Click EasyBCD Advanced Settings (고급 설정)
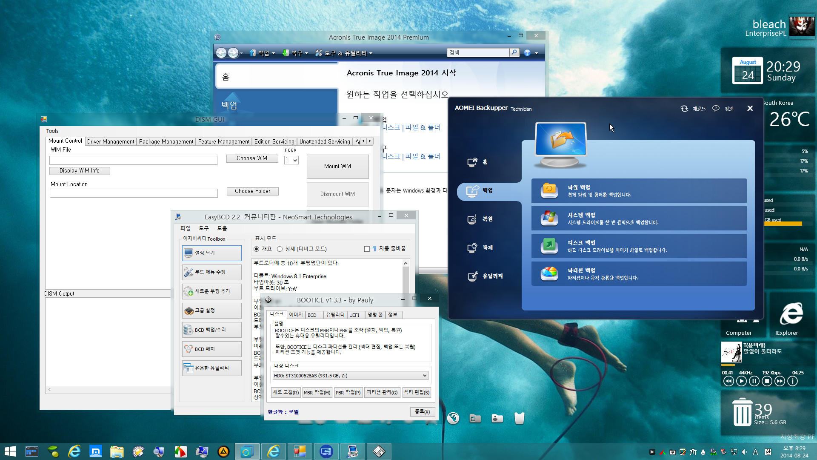 click(x=212, y=310)
